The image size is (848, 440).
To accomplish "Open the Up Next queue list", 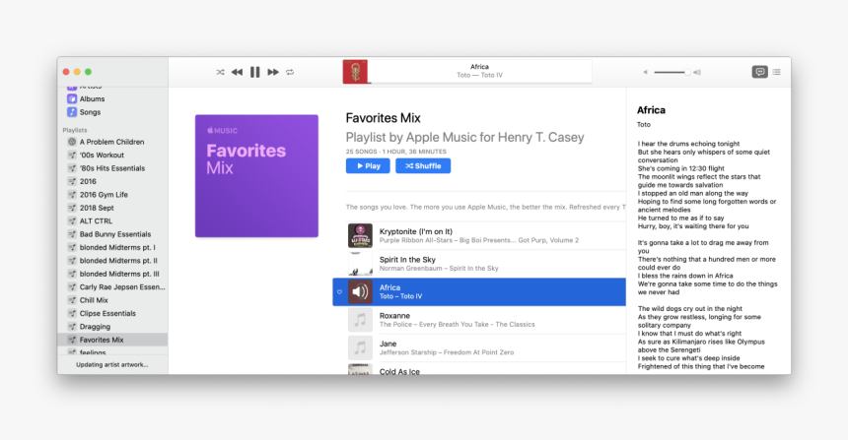I will tap(777, 72).
